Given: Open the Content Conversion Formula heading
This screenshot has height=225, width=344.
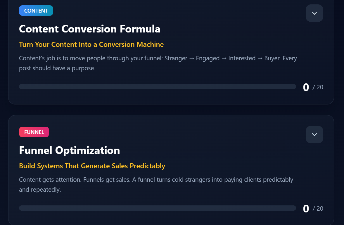Looking at the screenshot, I should click(x=89, y=29).
